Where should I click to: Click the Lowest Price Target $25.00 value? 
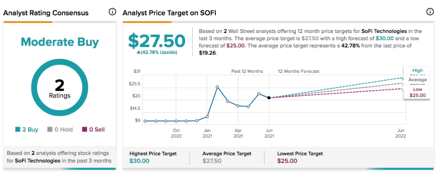click(287, 161)
